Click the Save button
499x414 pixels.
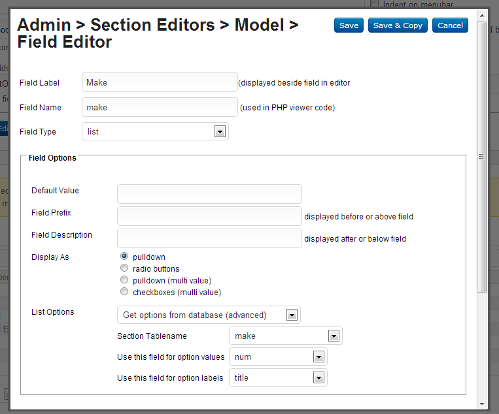(x=349, y=25)
